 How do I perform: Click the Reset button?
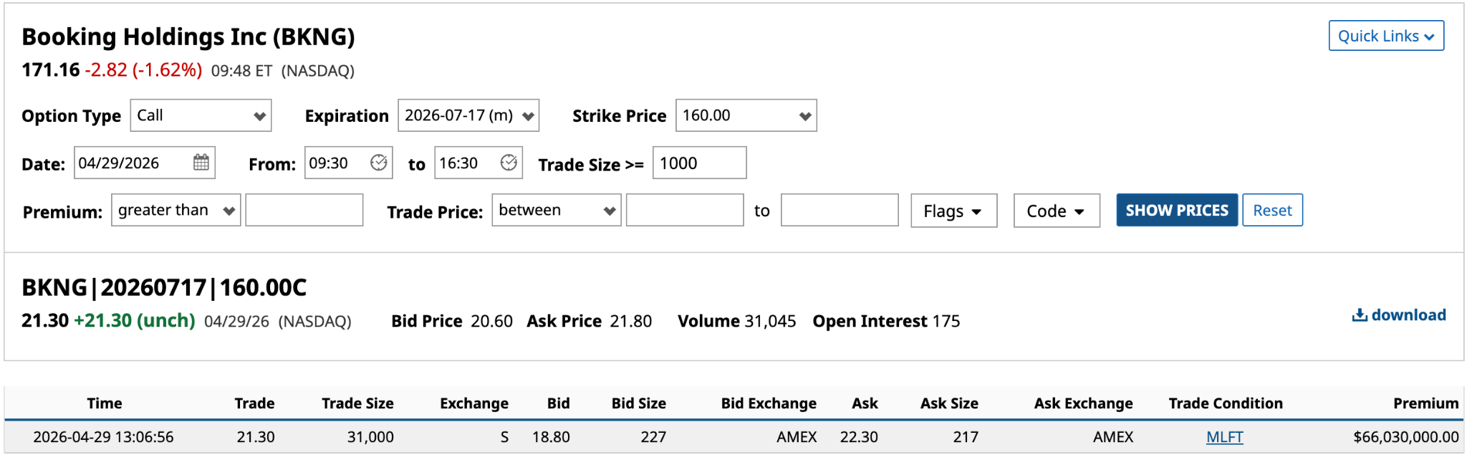coord(1272,210)
